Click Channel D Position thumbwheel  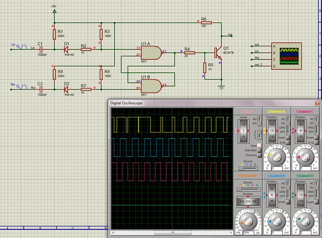coord(300,195)
